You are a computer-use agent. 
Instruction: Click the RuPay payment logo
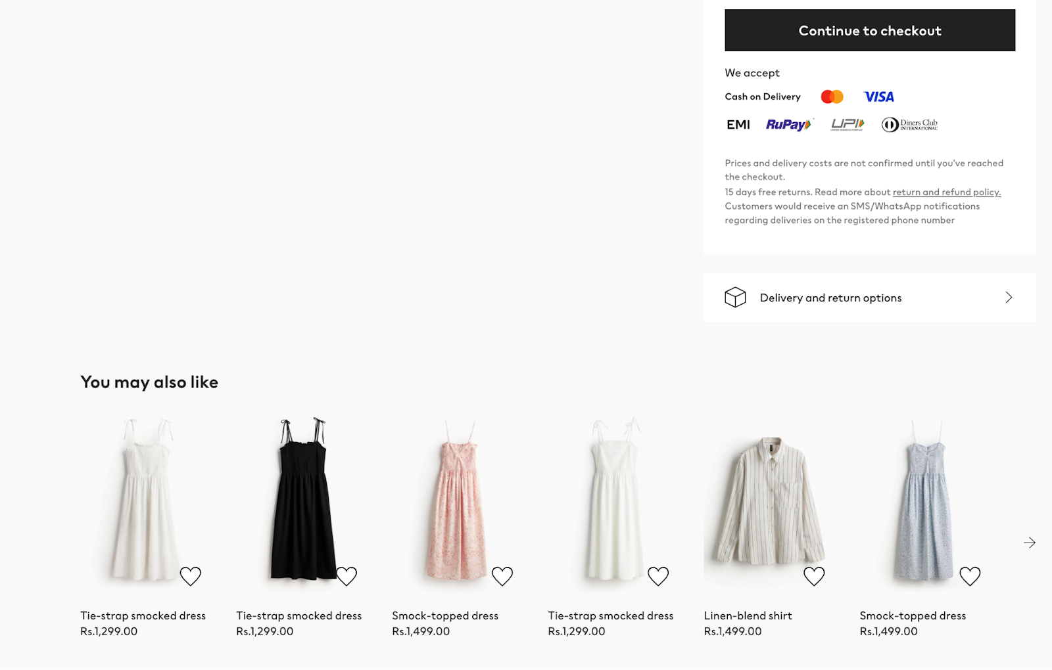pyautogui.click(x=789, y=125)
